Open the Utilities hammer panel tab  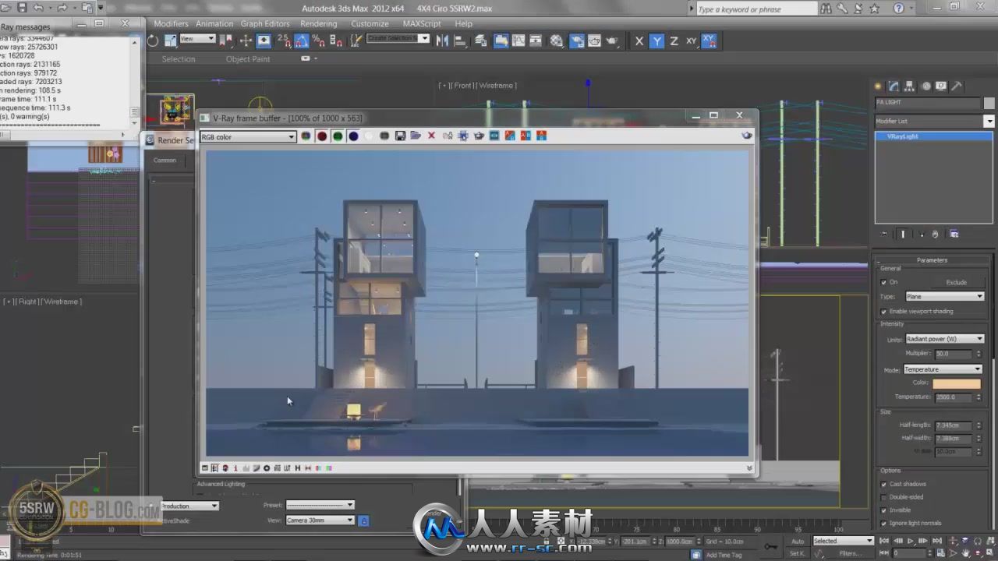tap(957, 86)
